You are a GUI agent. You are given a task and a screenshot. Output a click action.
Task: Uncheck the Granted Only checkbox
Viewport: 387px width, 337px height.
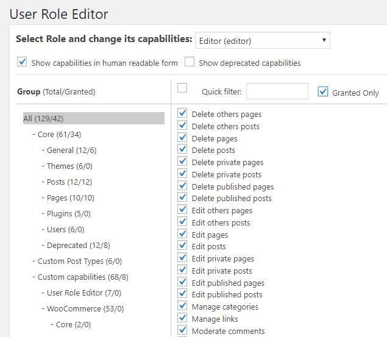pyautogui.click(x=323, y=91)
